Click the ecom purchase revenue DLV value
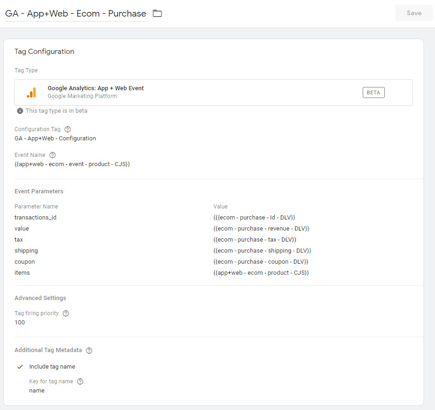This screenshot has width=435, height=410. point(261,229)
